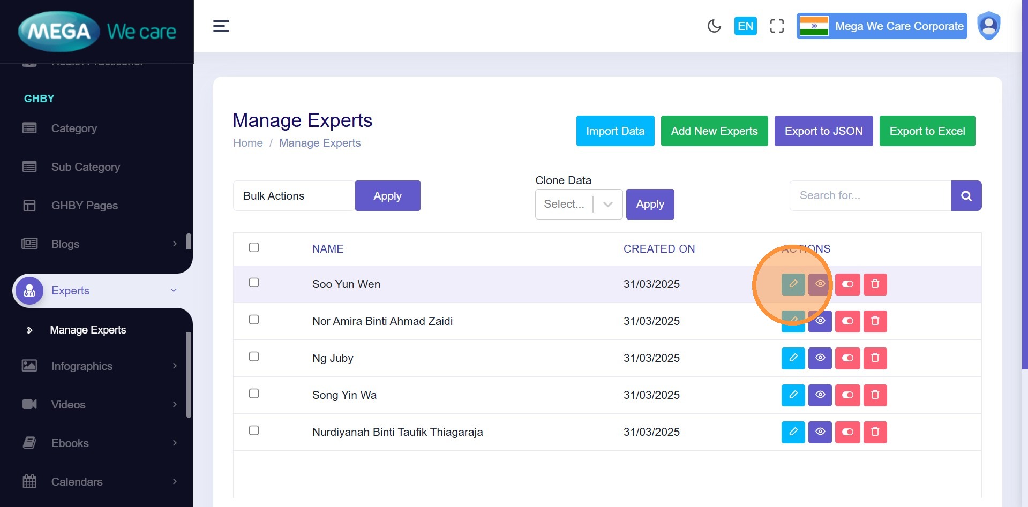Open the Bulk Actions dropdown
This screenshot has height=507, width=1028.
[x=294, y=196]
